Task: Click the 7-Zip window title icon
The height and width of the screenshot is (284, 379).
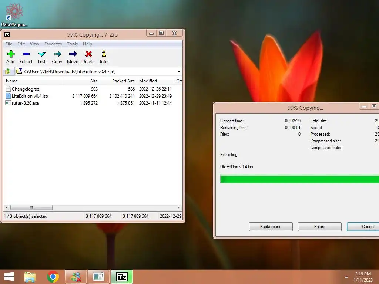Action: 7,34
